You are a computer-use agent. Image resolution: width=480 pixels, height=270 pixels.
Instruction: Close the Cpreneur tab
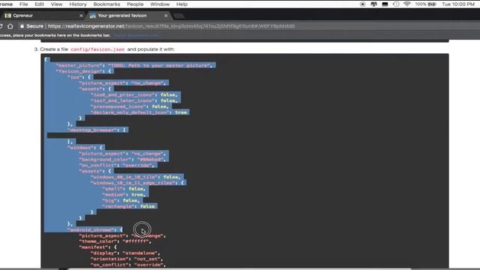pos(81,16)
